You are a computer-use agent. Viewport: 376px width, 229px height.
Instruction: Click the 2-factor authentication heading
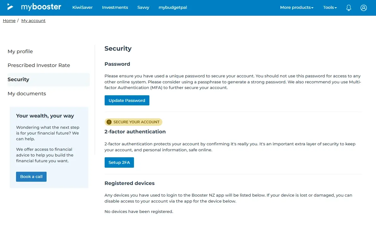[x=135, y=131]
